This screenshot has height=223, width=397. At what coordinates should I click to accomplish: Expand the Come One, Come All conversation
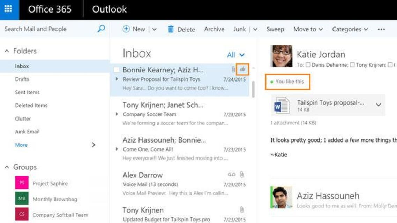click(117, 149)
